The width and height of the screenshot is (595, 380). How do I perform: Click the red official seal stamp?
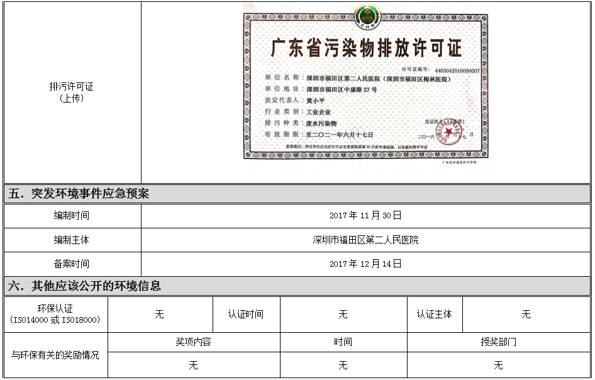448,131
